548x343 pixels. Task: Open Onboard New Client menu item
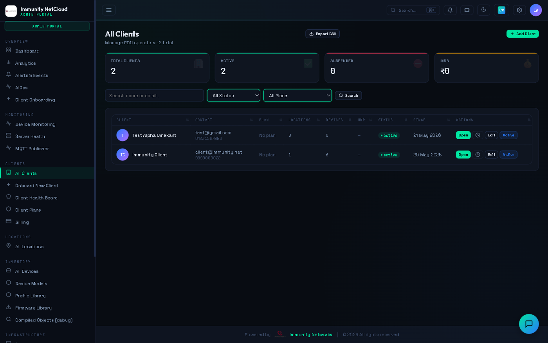tap(47, 185)
